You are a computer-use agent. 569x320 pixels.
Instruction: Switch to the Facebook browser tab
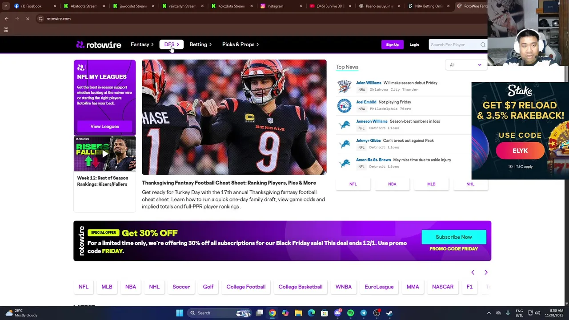tap(35, 6)
